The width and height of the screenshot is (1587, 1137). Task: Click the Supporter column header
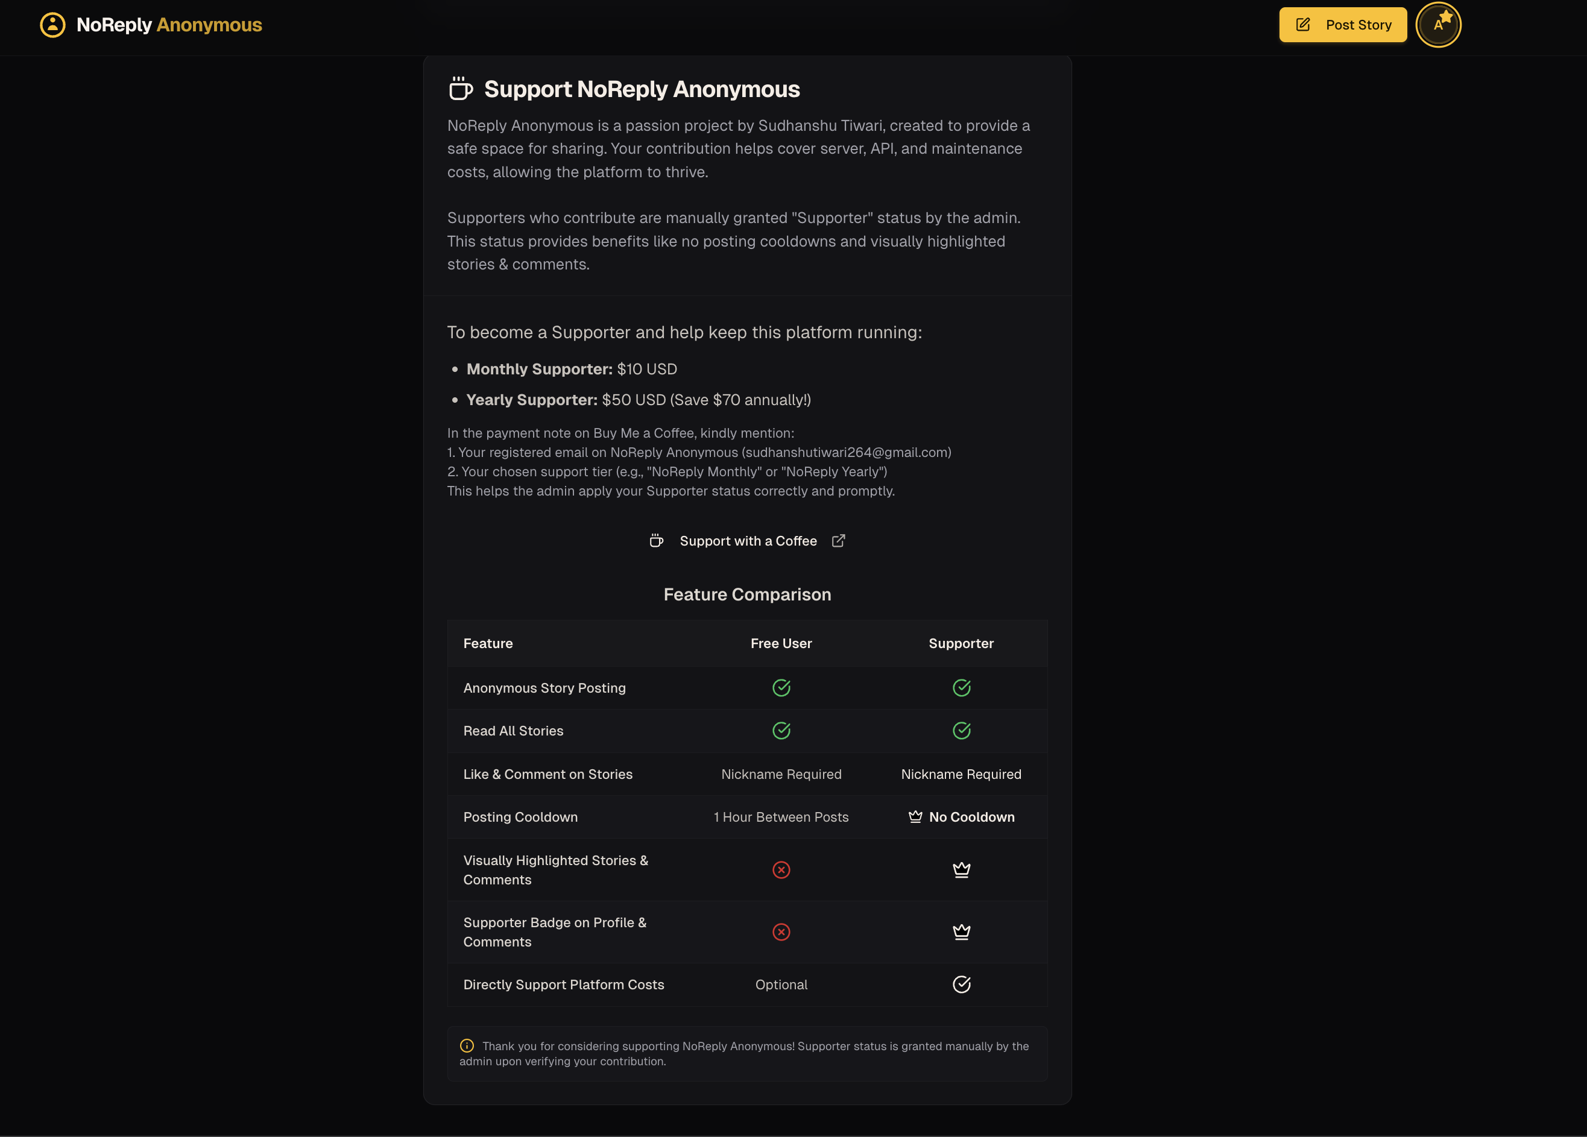pos(961,643)
